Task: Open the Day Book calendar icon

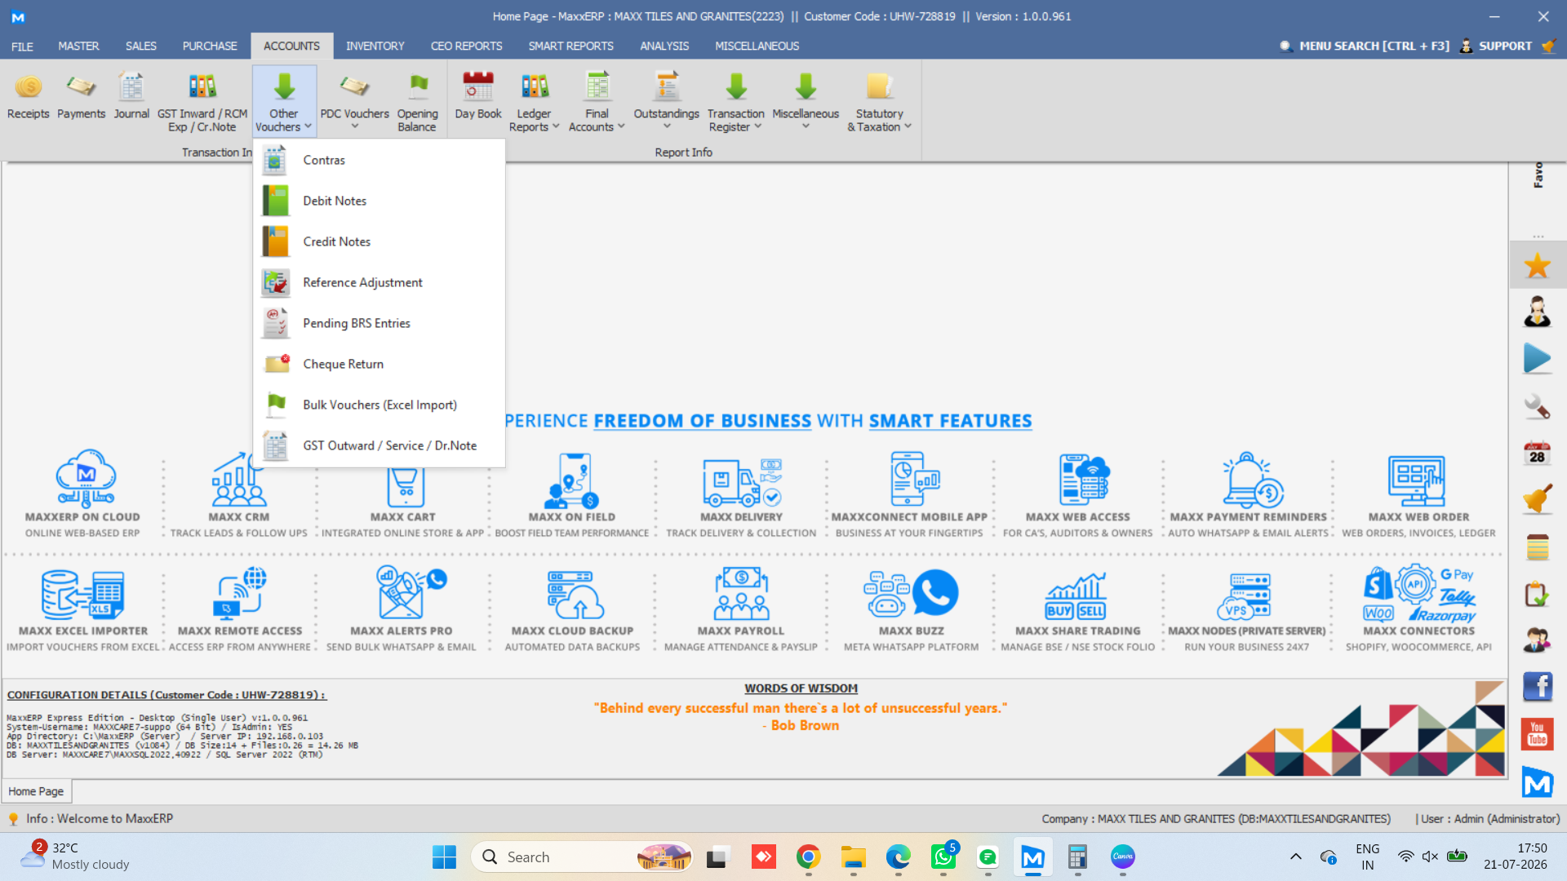Action: 478,86
